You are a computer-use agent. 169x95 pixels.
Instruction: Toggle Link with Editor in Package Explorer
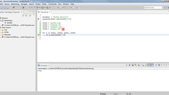(x=26, y=16)
